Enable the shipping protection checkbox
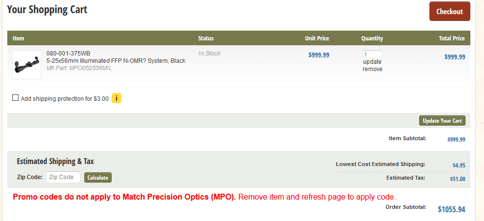The image size is (484, 221). pyautogui.click(x=15, y=98)
